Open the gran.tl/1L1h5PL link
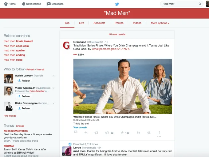Screen dimensions: 209x157 [x=120, y=49]
